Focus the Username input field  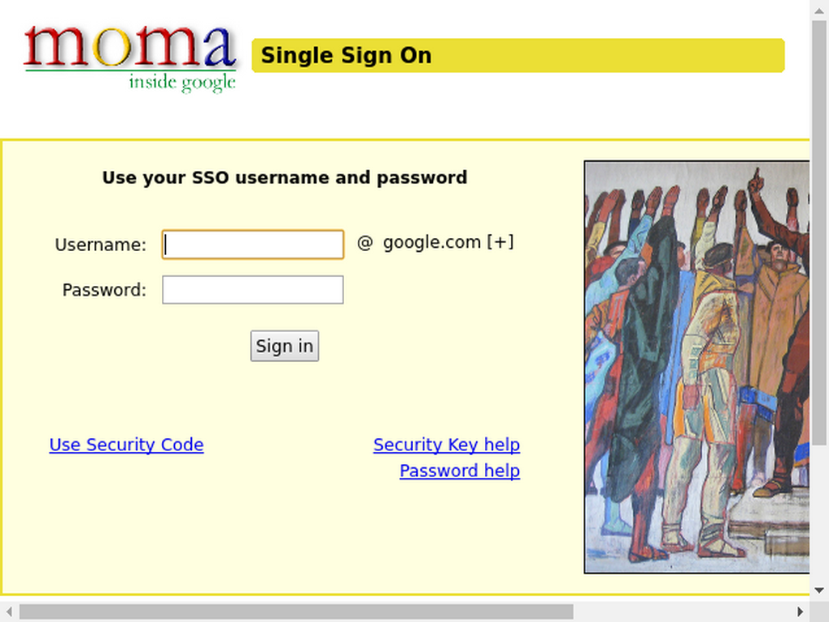pos(253,245)
